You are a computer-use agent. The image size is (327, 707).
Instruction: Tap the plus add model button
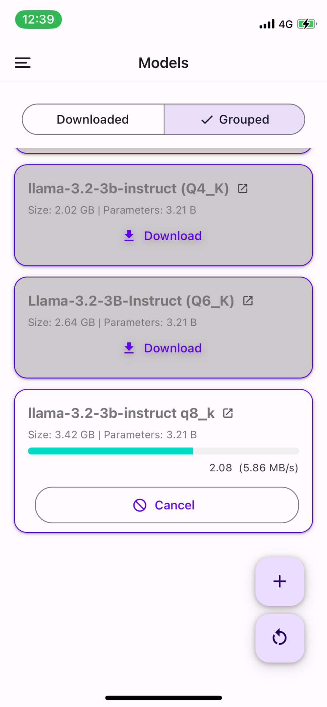coord(279,581)
